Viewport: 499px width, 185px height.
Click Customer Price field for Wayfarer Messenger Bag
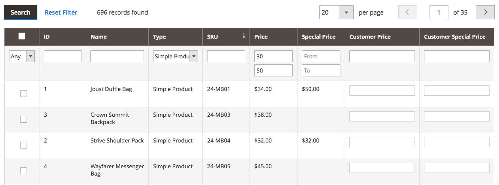[x=382, y=168]
